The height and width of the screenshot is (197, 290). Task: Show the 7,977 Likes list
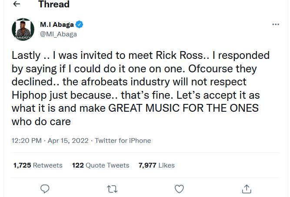(x=157, y=165)
